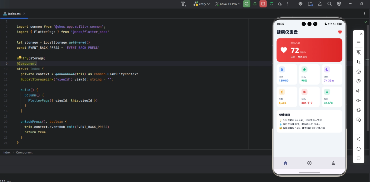Open IDE settings gear icon
The image size is (370, 182).
(339, 4)
